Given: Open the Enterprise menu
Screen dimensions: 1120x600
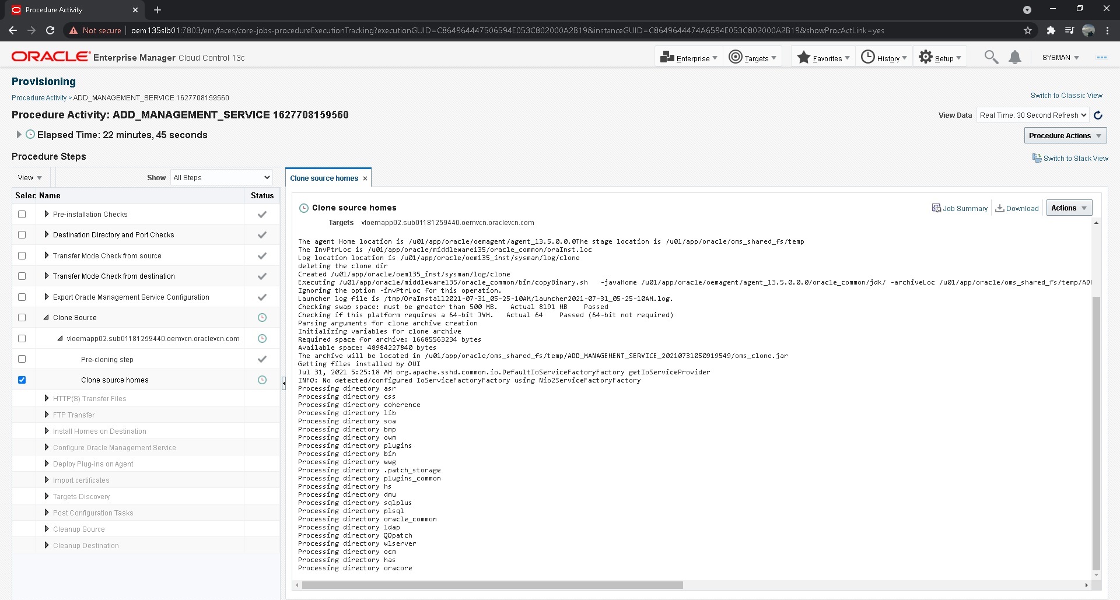Looking at the screenshot, I should click(688, 57).
